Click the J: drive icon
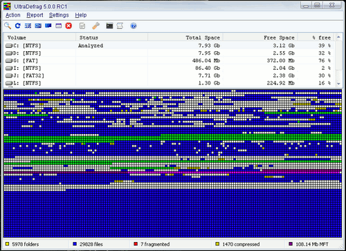This screenshot has height=251, width=346. point(9,75)
